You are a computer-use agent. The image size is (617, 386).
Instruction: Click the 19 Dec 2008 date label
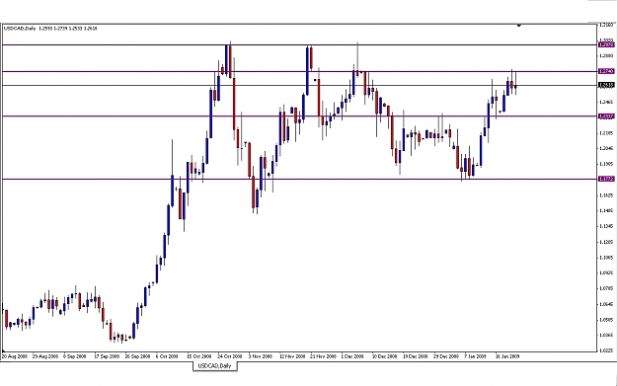(416, 356)
